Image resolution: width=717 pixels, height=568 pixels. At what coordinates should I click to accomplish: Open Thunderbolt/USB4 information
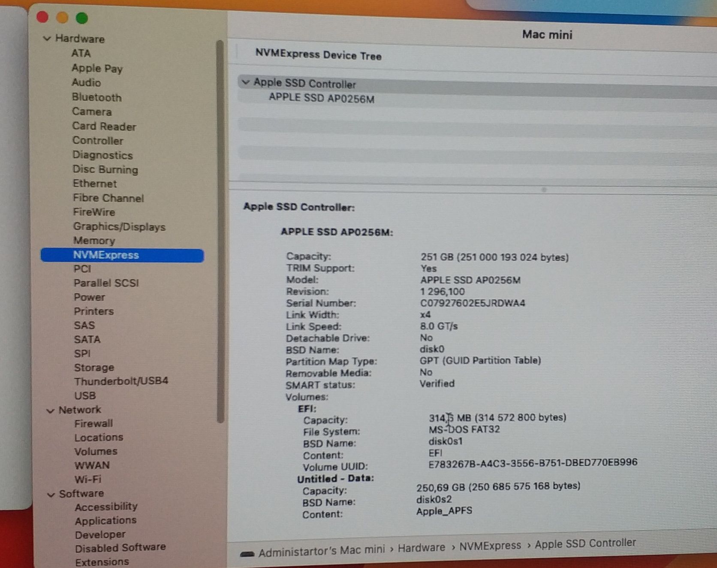[x=121, y=381]
